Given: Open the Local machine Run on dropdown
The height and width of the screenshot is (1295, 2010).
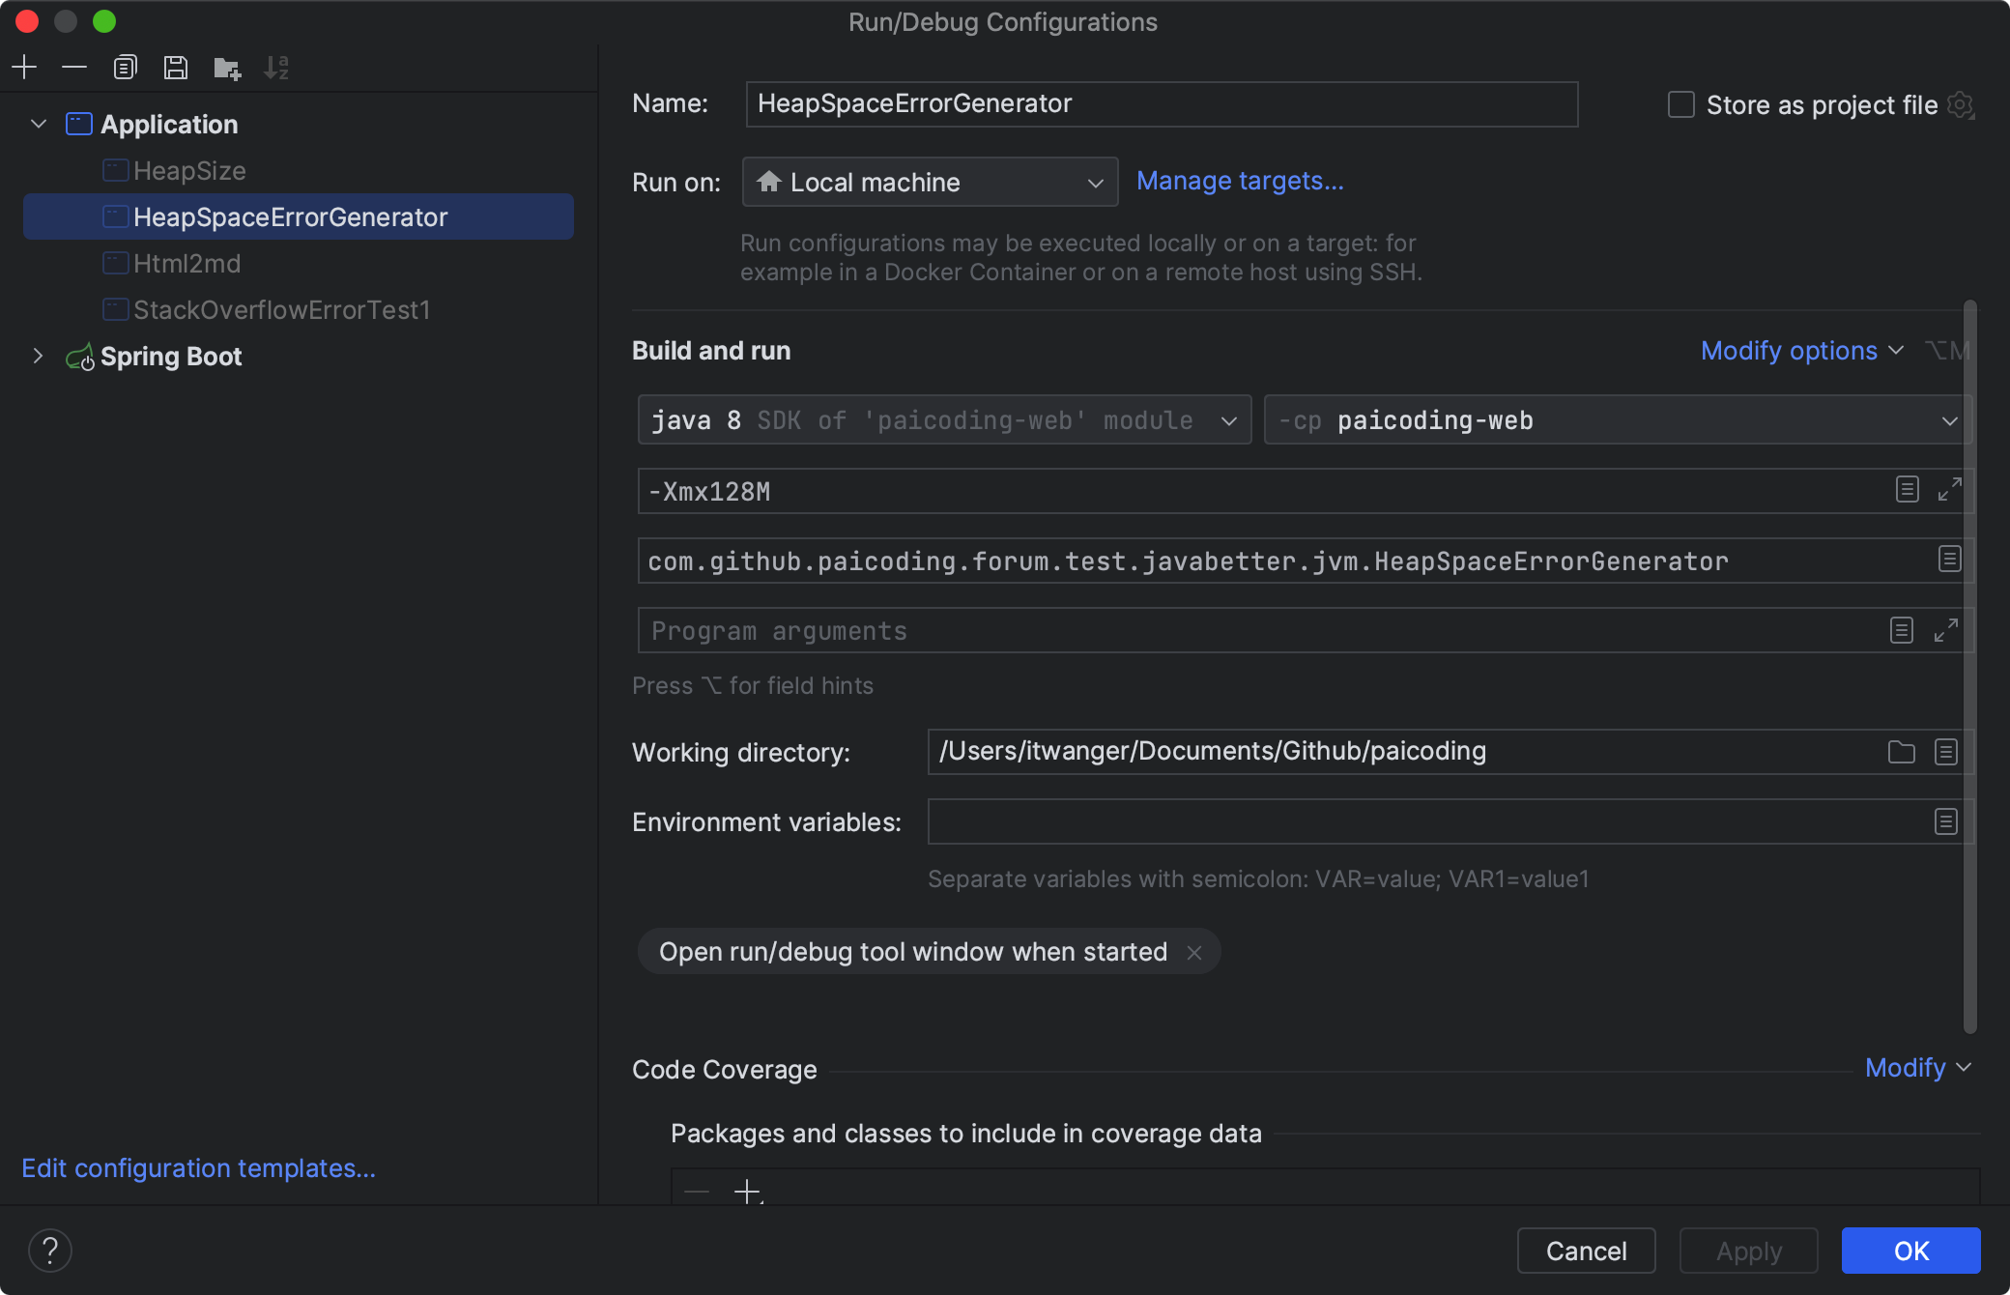Looking at the screenshot, I should 930,182.
